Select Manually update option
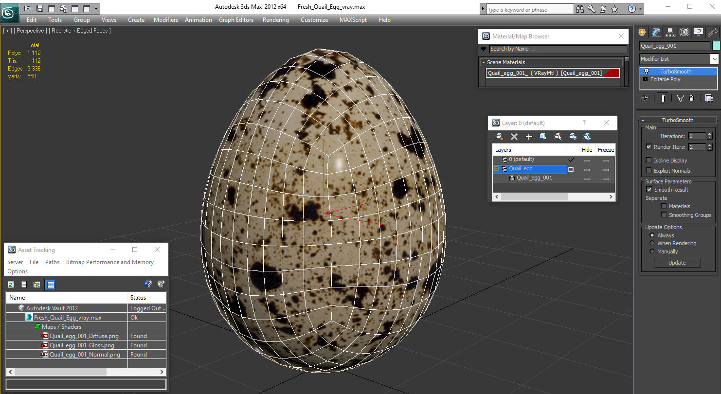Viewport: 721px width, 394px height. coord(652,251)
